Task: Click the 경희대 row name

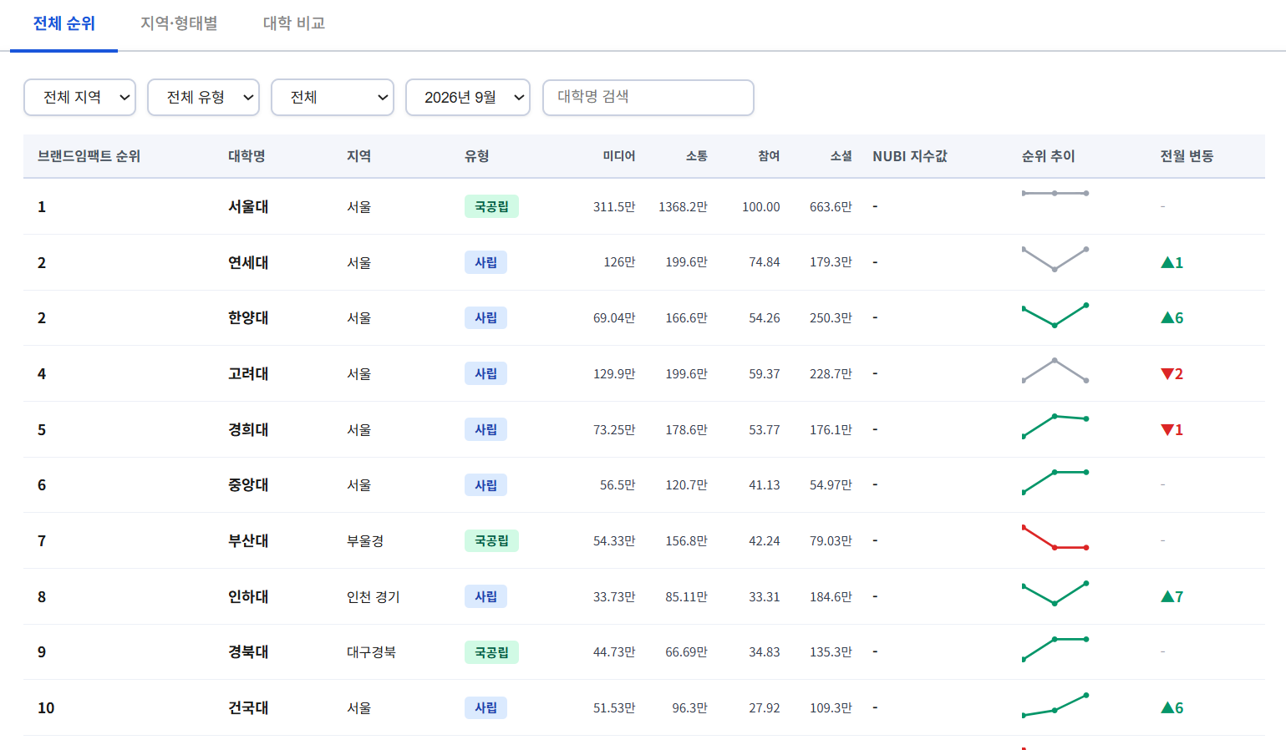Action: [248, 429]
